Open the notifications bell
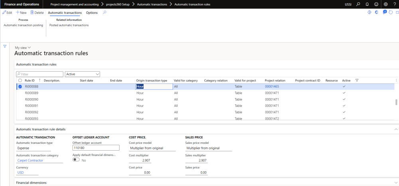This screenshot has width=399, height=186. (x=367, y=4)
